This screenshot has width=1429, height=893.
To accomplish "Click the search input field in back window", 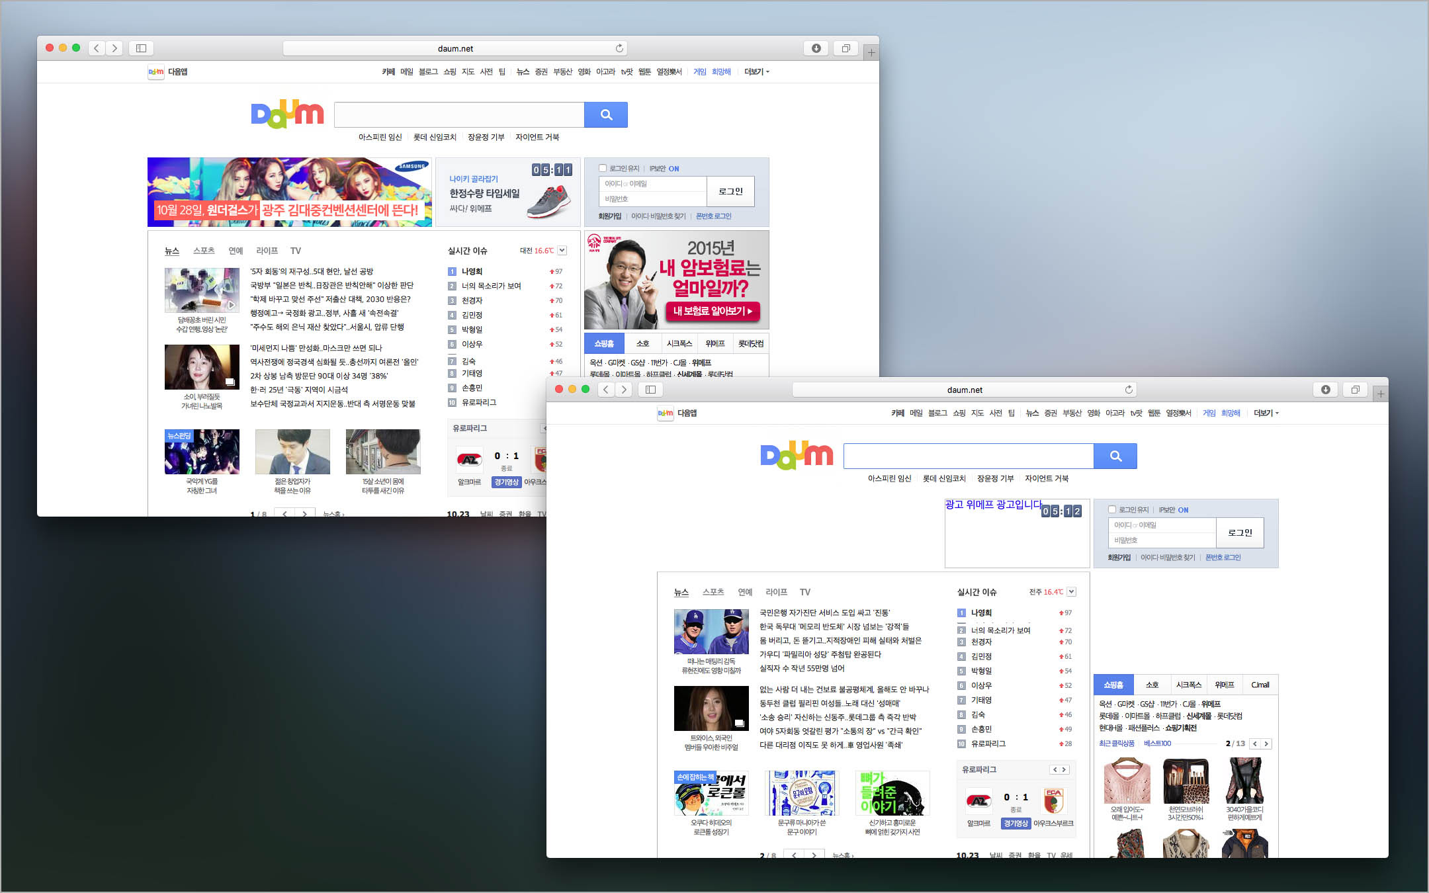I will click(459, 115).
